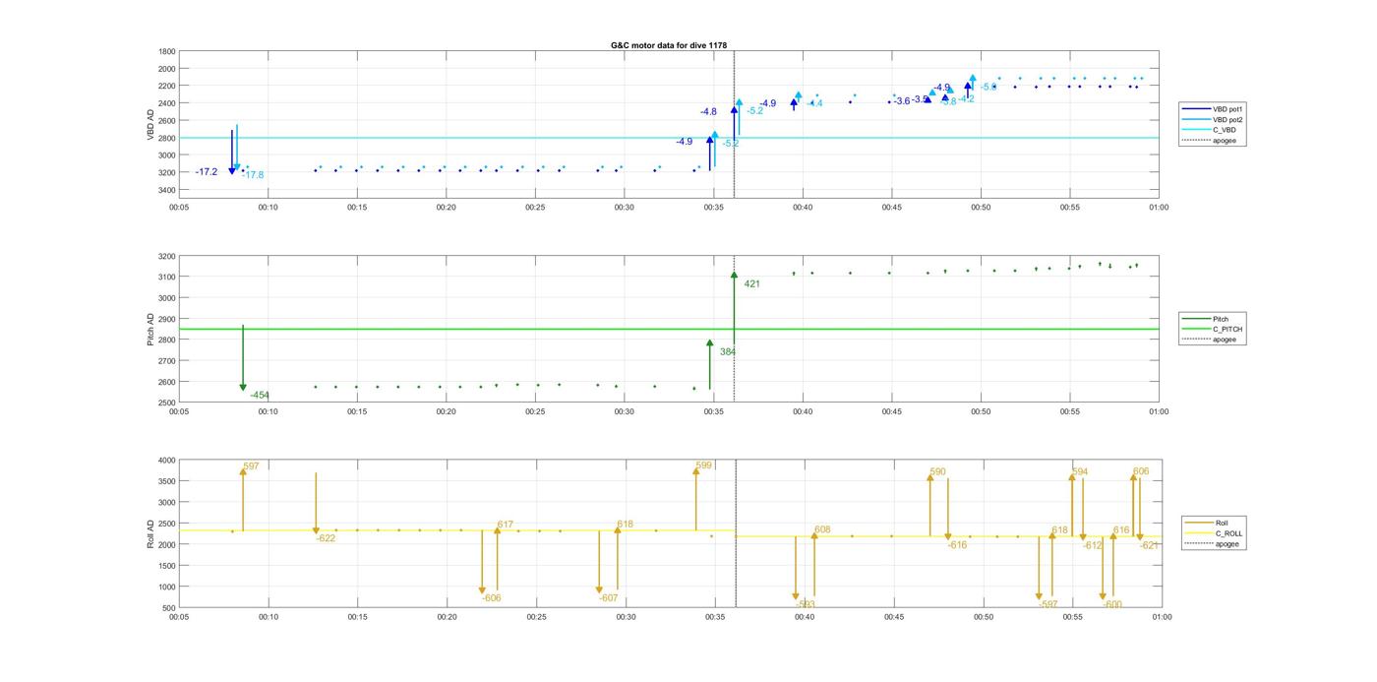
Task: Click the "616" roll data label
Action: click(x=1121, y=530)
